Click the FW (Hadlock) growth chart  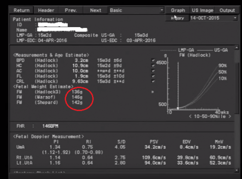[x=195, y=83]
